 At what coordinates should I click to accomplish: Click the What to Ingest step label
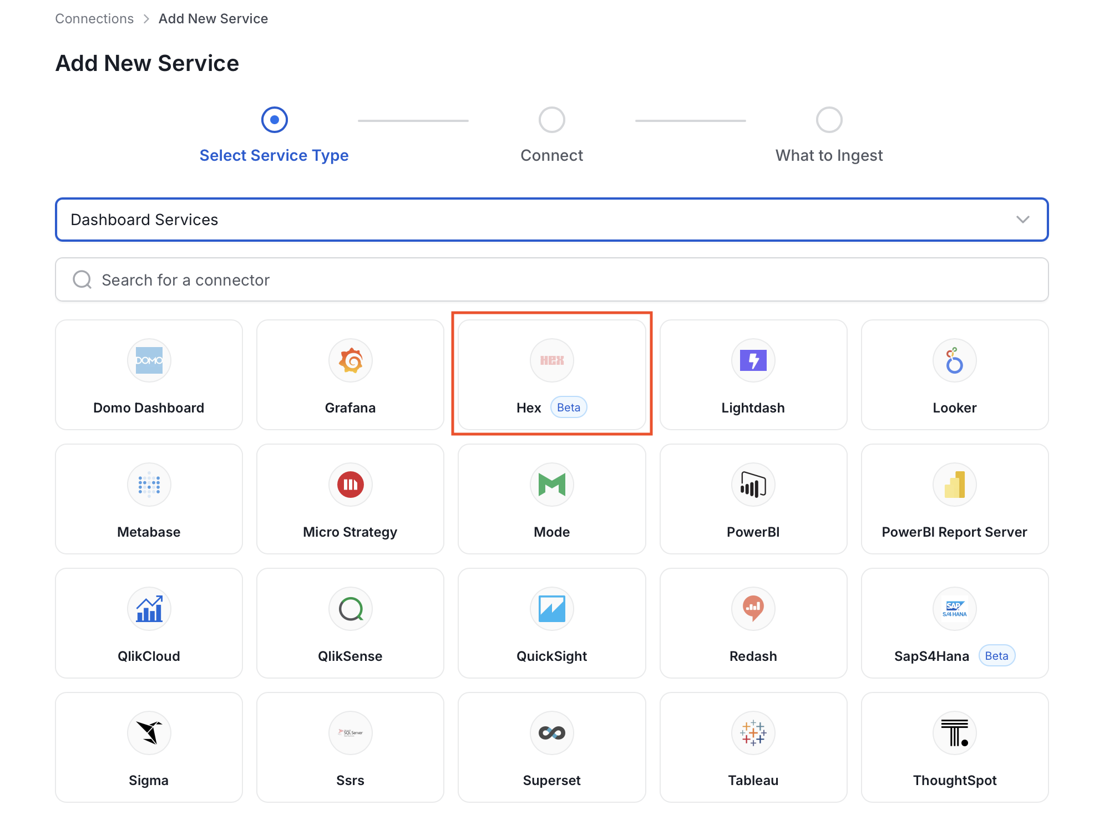tap(829, 155)
